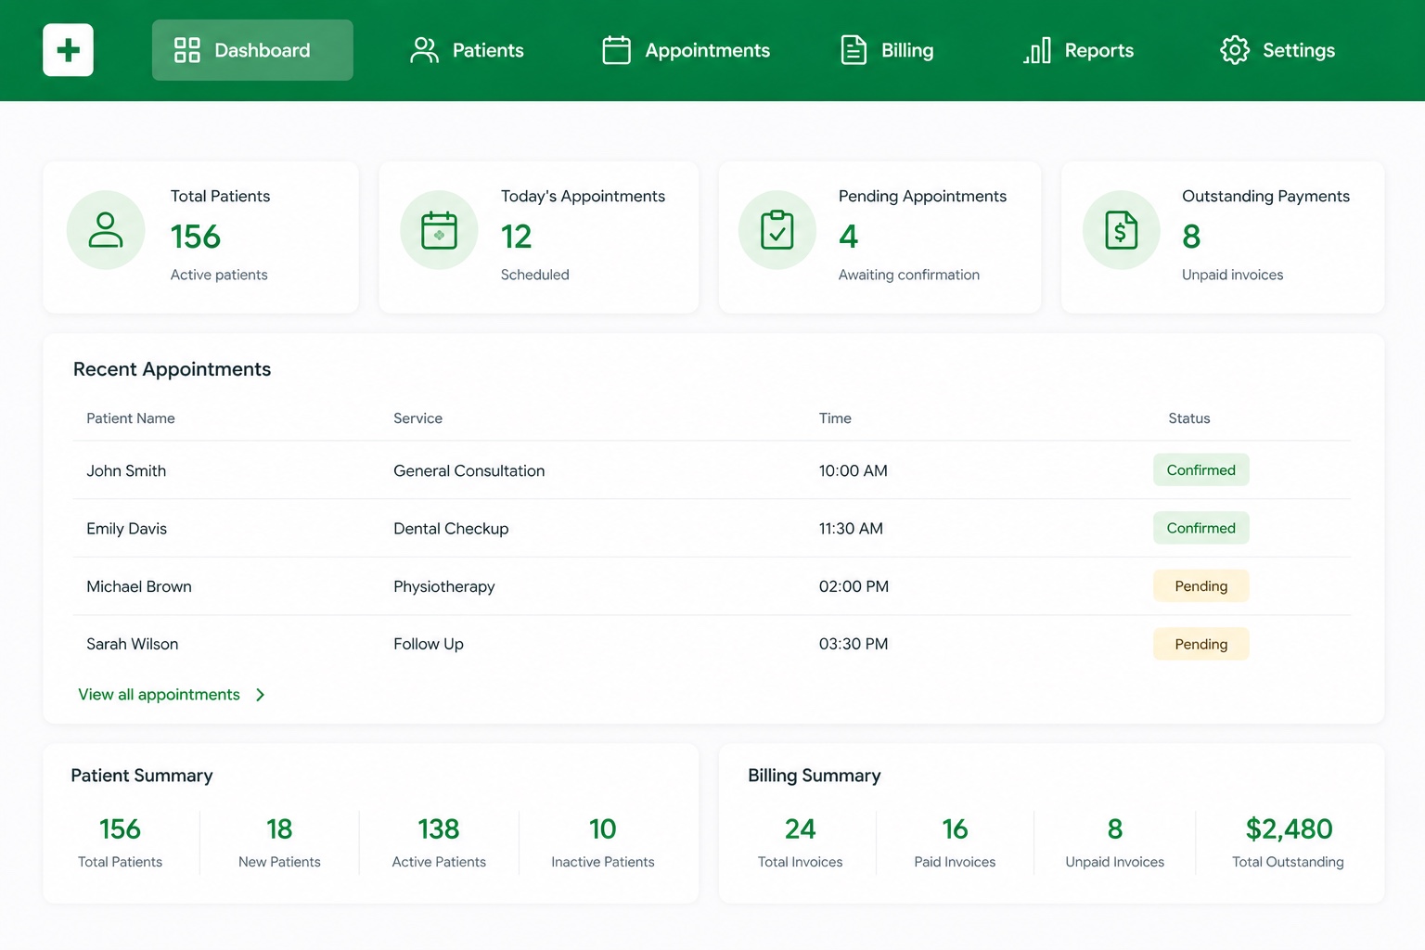Open the Billing tab
The width and height of the screenshot is (1425, 950).
887,50
